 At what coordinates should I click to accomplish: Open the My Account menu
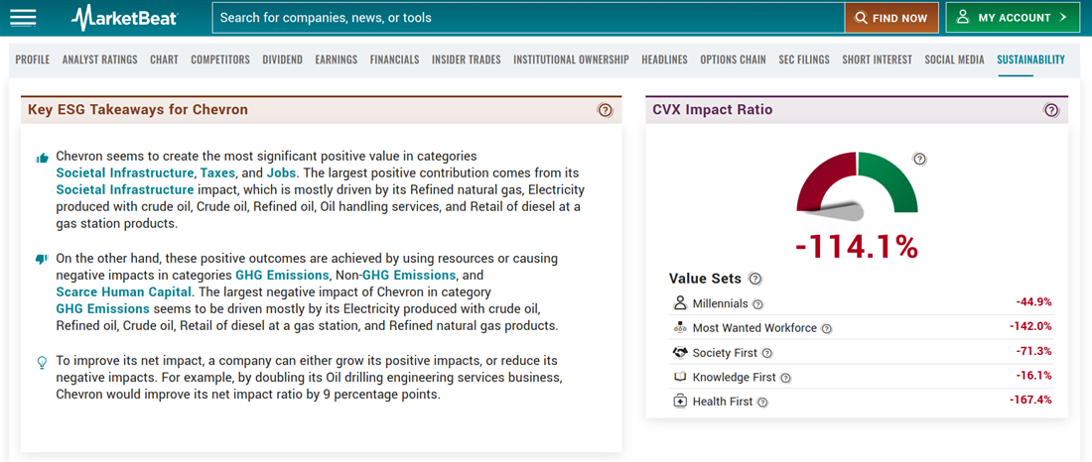pyautogui.click(x=1013, y=18)
